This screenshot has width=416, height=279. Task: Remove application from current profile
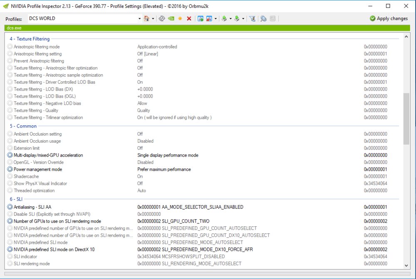[x=209, y=19]
